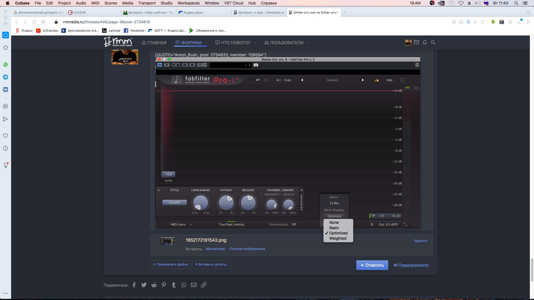The width and height of the screenshot is (534, 300).
Task: Share the thread via Twitter icon
Action: [144, 285]
